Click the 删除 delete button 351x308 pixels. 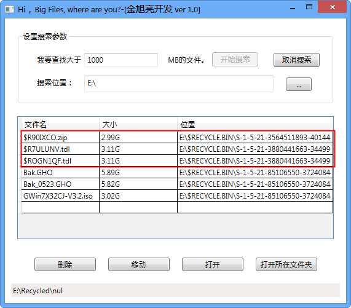coord(65,264)
